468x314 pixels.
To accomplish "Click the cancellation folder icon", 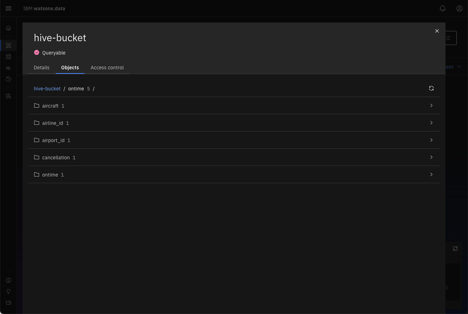I will [37, 157].
